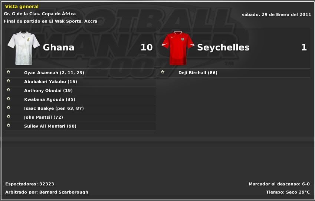This screenshot has height=201, width=315.
Task: Click the Vista general heading
Action: point(22,7)
